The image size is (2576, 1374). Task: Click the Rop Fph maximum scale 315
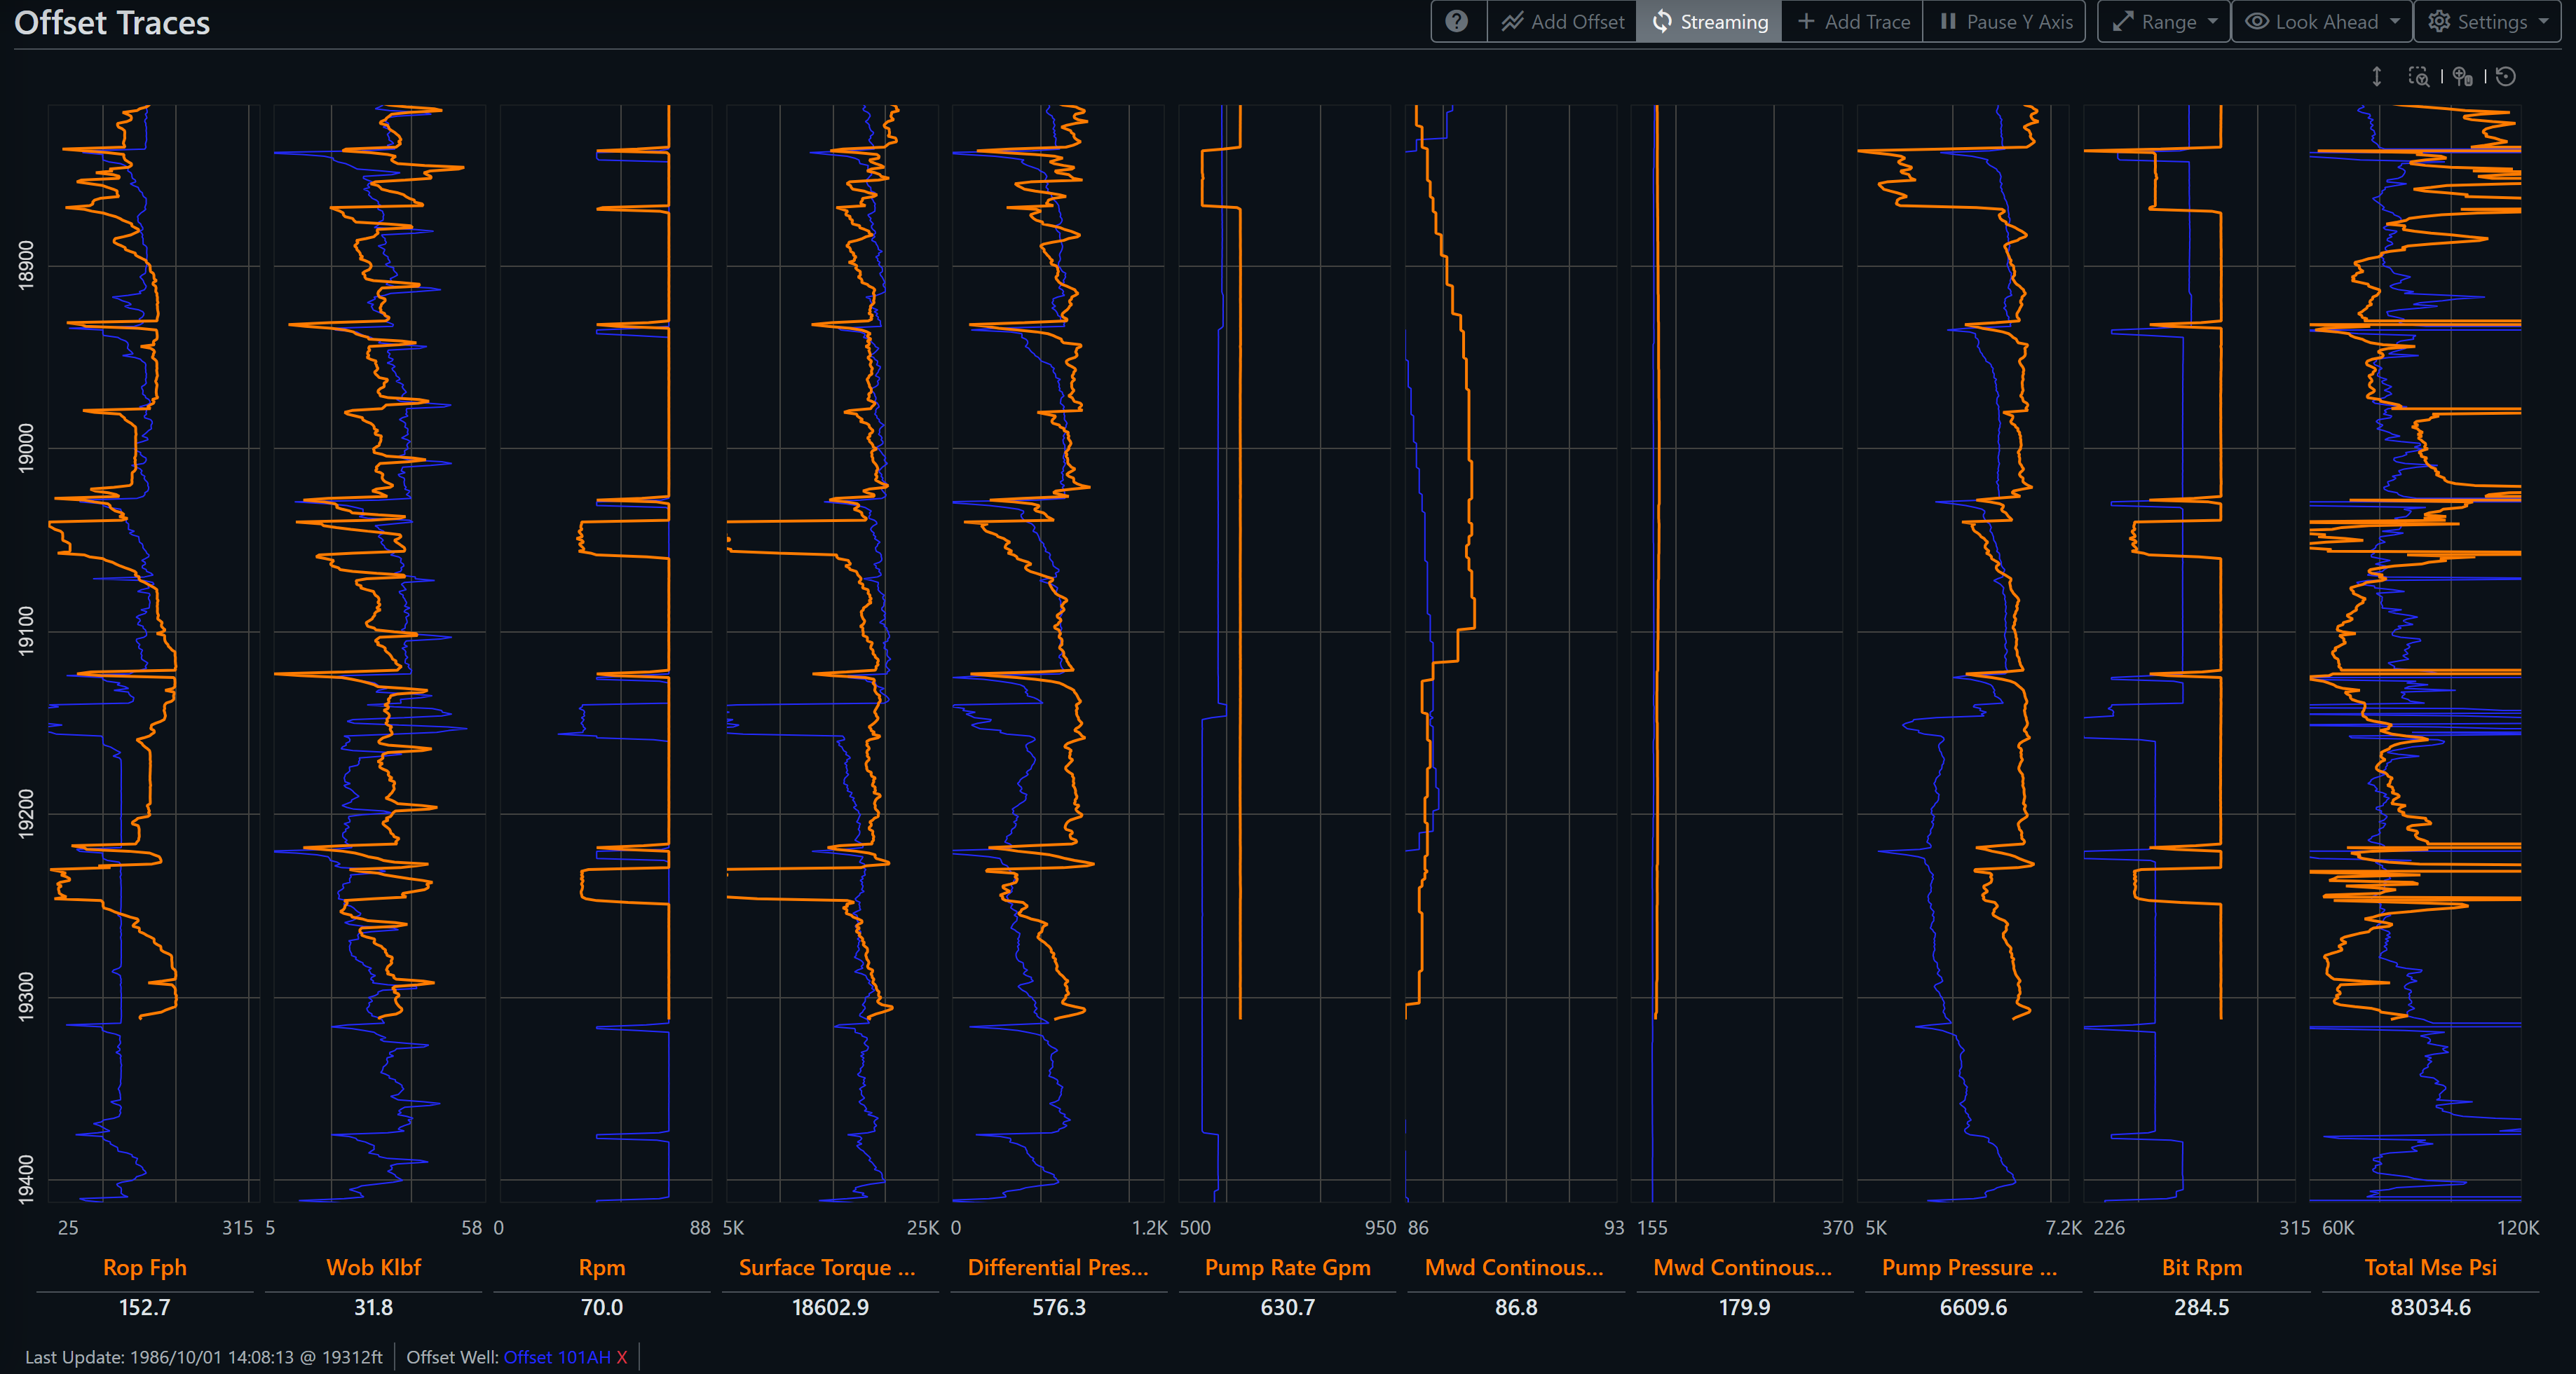tap(238, 1227)
